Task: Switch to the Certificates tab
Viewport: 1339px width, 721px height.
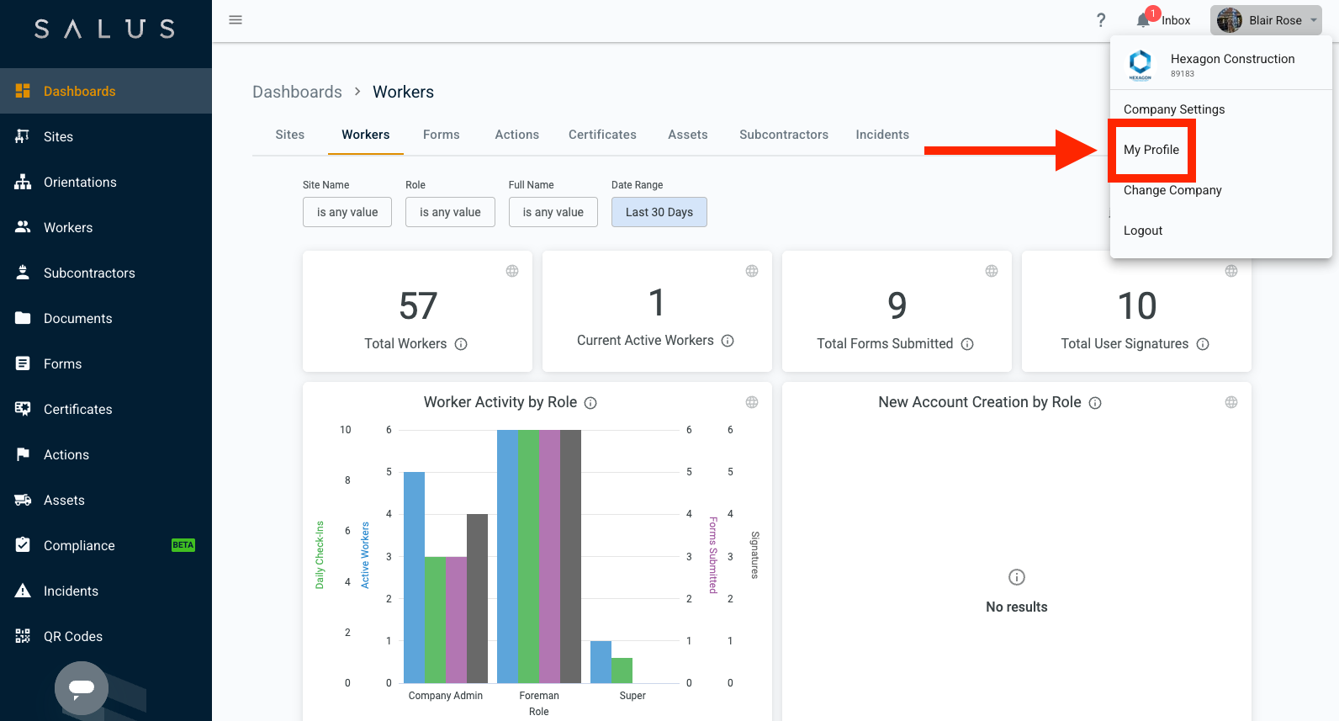Action: pyautogui.click(x=602, y=135)
